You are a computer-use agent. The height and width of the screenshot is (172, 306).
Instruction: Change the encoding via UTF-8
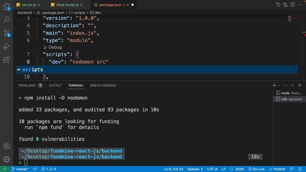point(212,169)
